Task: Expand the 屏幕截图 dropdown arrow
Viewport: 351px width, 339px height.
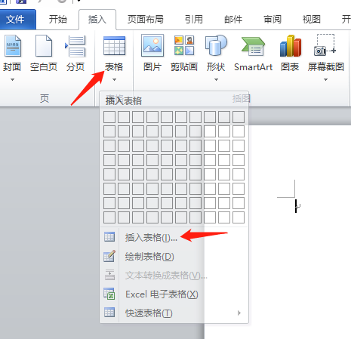Action: tap(325, 79)
